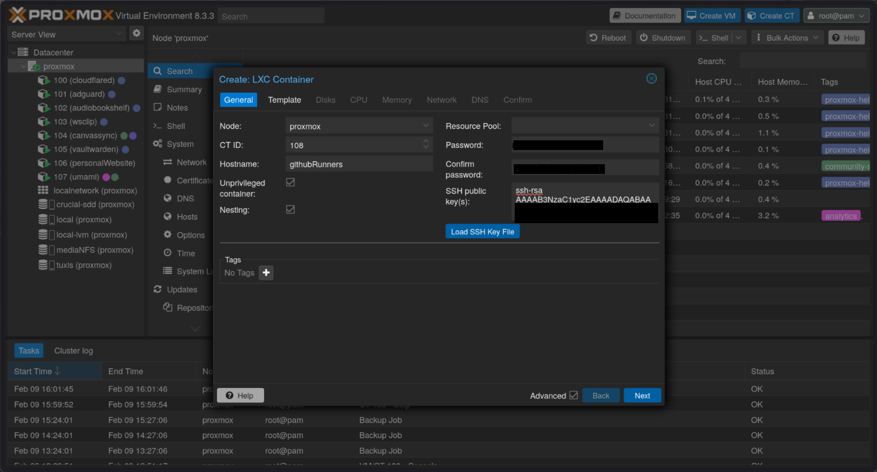Collapse the proxmox node in tree
Image resolution: width=877 pixels, height=472 pixels.
(23, 66)
